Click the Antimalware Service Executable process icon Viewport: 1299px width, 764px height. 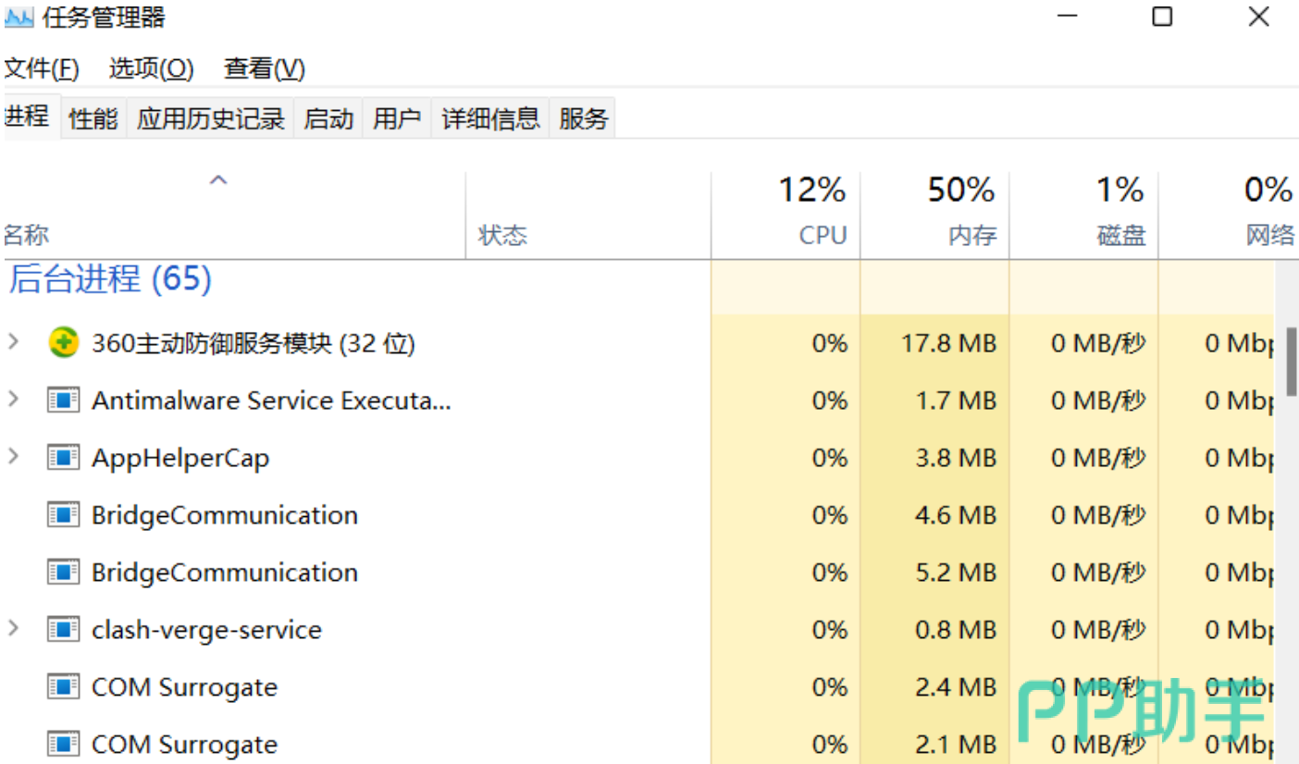[x=63, y=400]
